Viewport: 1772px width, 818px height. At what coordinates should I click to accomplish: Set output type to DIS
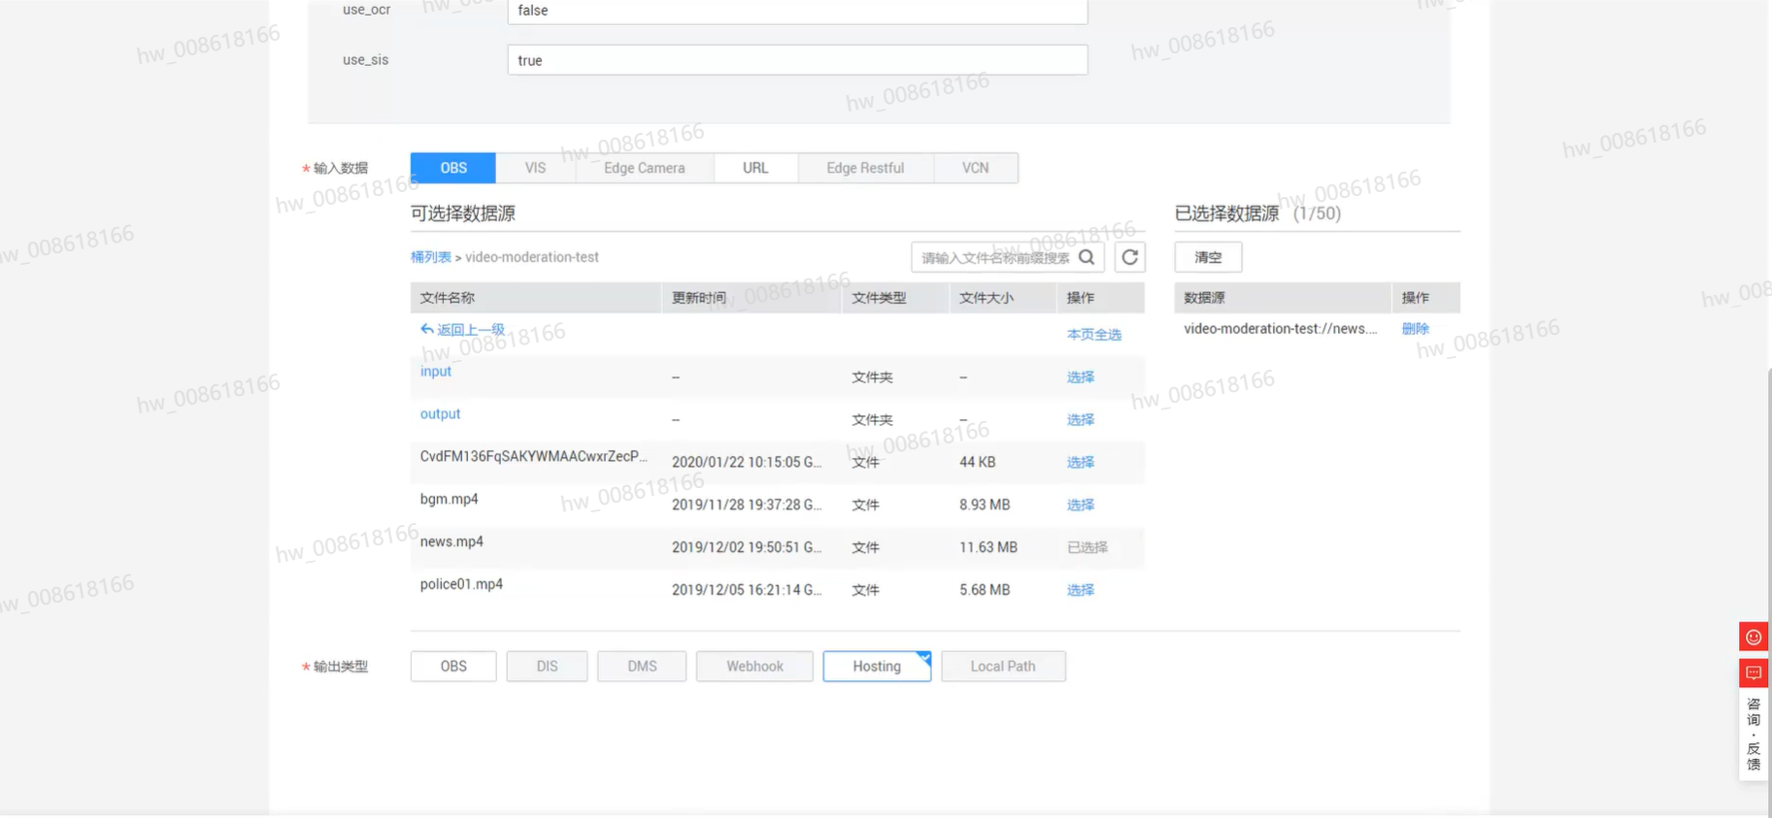tap(548, 667)
